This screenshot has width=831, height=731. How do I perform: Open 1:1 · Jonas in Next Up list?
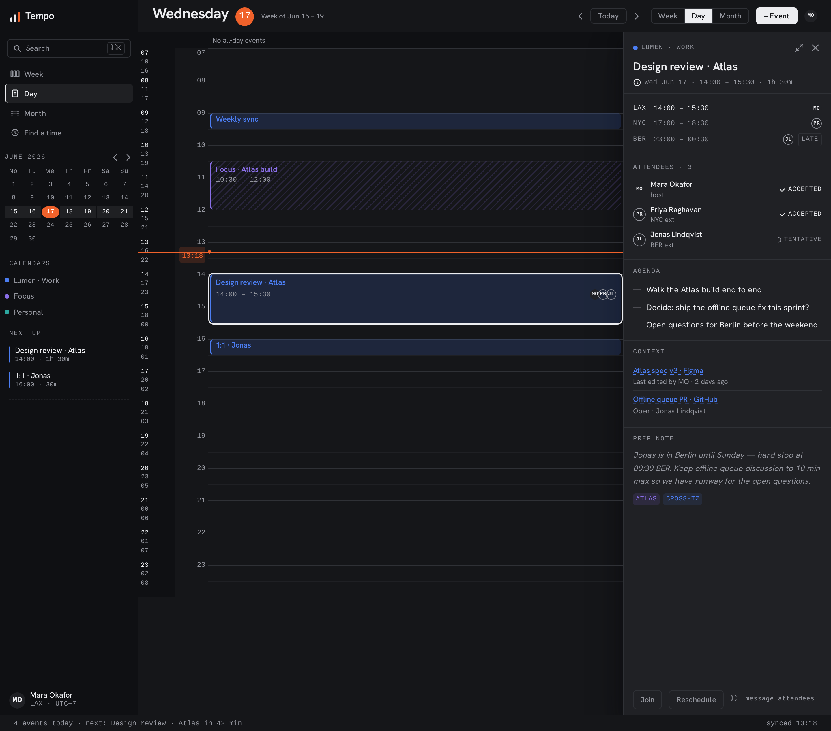(x=69, y=380)
